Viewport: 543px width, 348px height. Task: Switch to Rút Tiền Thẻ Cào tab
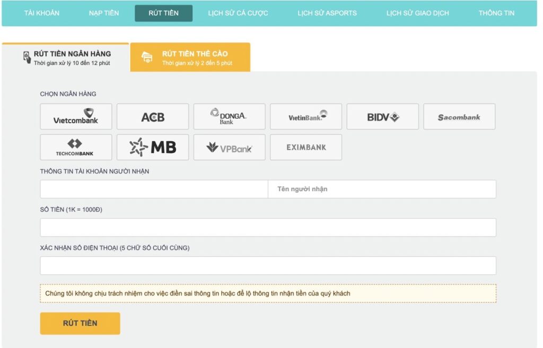point(190,57)
